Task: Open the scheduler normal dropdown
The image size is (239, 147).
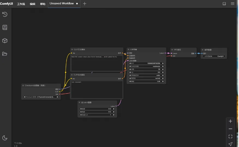Action: click(146, 78)
